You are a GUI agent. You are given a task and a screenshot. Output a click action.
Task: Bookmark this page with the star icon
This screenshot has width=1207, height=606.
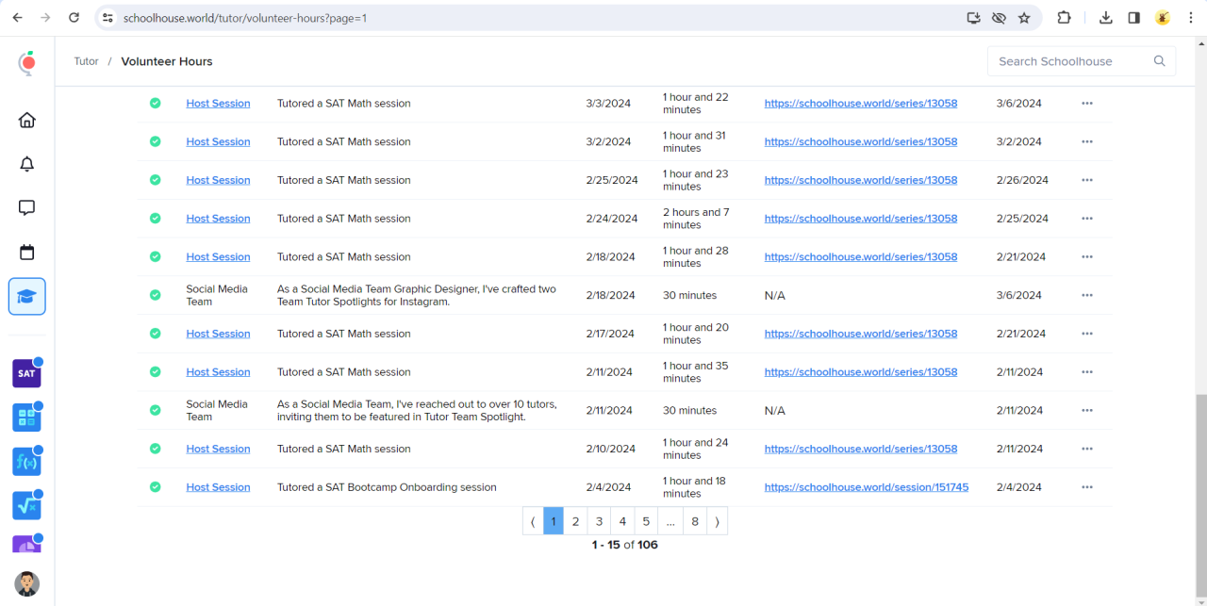(1024, 18)
